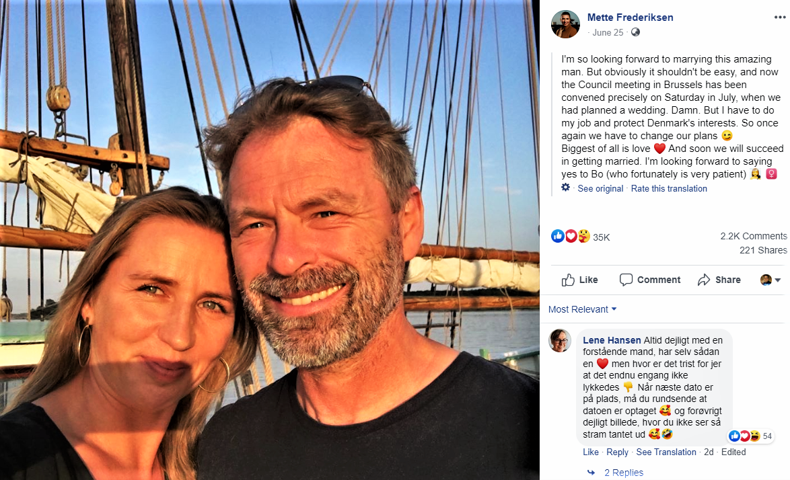Viewport: 790px width, 480px height.
Task: Share the post via Share button
Action: [719, 280]
